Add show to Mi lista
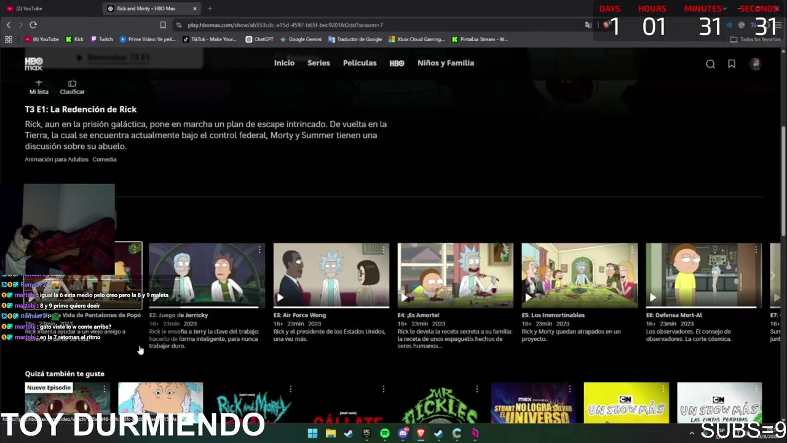 [x=39, y=87]
